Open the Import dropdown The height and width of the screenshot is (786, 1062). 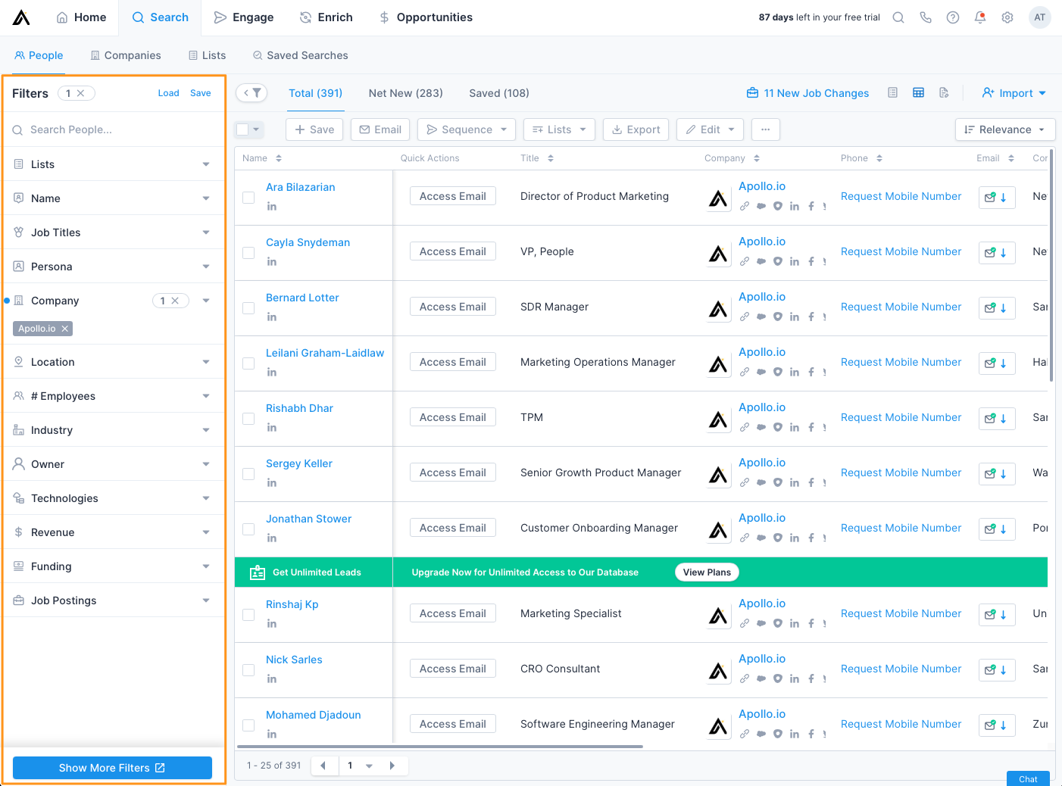click(x=1014, y=93)
